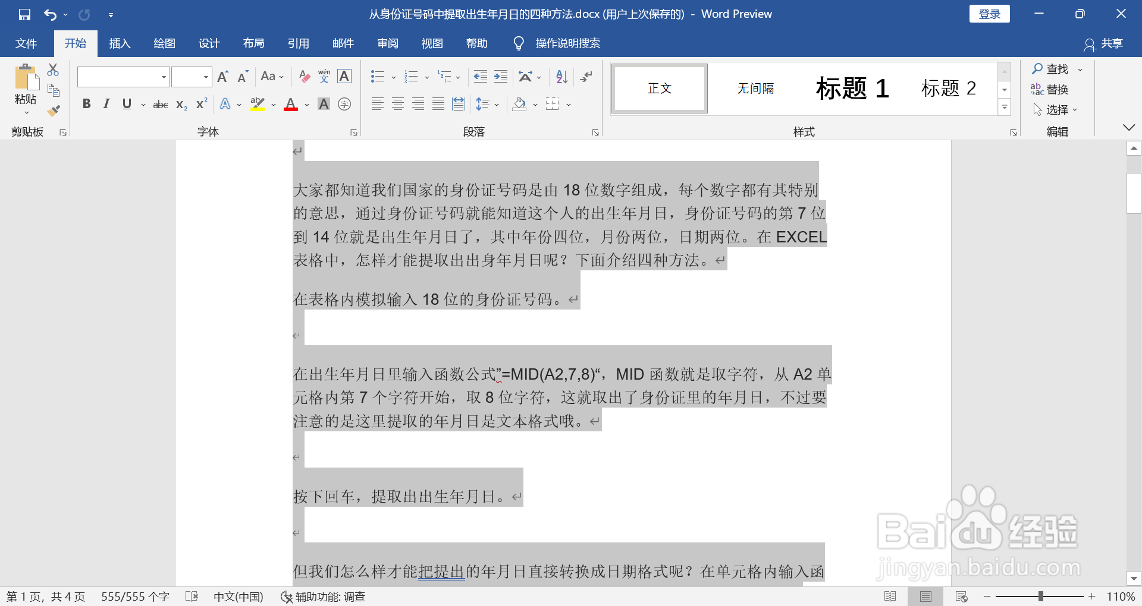The height and width of the screenshot is (606, 1142).
Task: Open the font dialog launcher
Action: click(354, 132)
